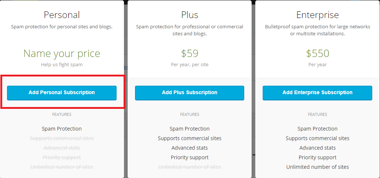This screenshot has height=178, width=380.
Task: Click the $59 price
Action: [x=190, y=53]
